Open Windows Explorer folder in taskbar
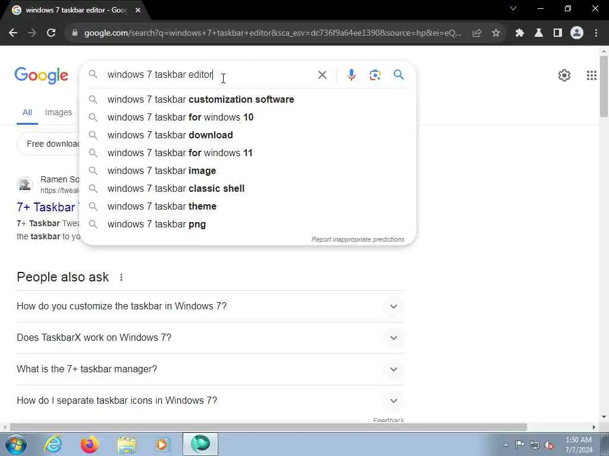Image resolution: width=609 pixels, height=456 pixels. 126,445
